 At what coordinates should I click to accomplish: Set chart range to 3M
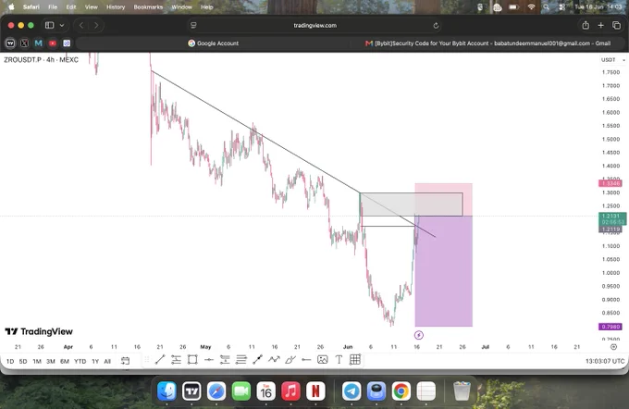pyautogui.click(x=51, y=361)
